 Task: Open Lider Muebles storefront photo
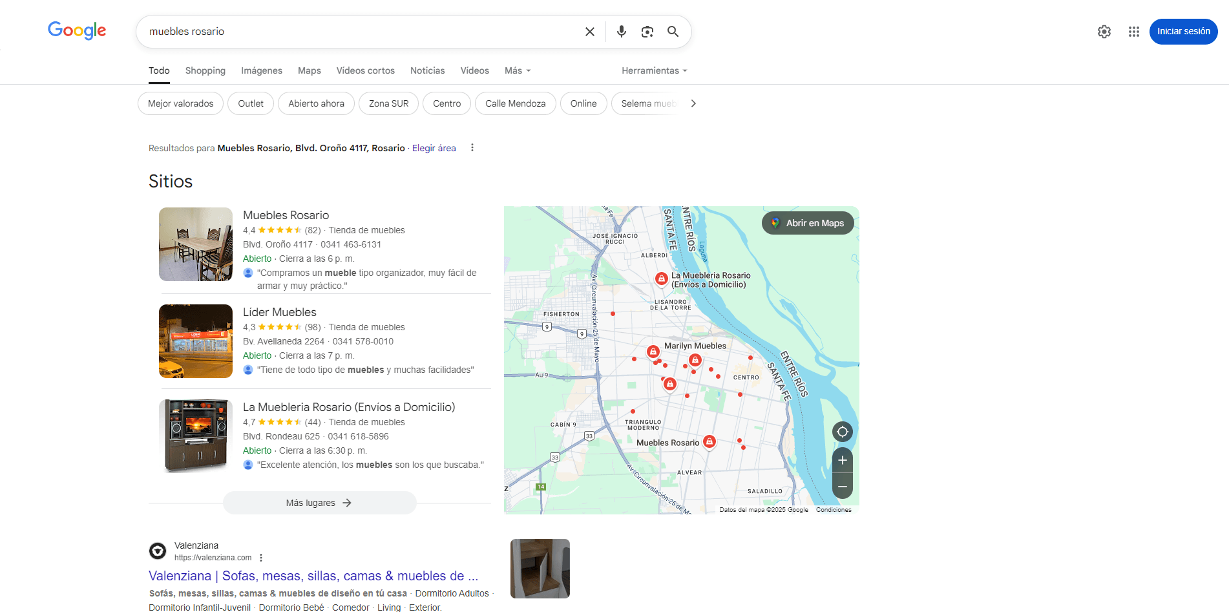pos(196,341)
